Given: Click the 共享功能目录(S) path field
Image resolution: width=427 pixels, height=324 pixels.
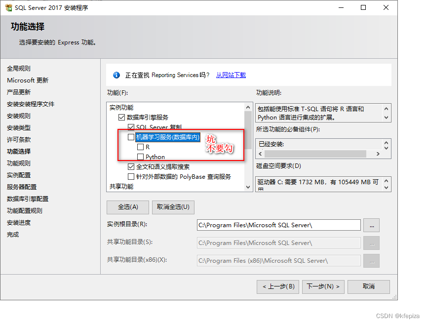Looking at the screenshot, I should tap(279, 243).
